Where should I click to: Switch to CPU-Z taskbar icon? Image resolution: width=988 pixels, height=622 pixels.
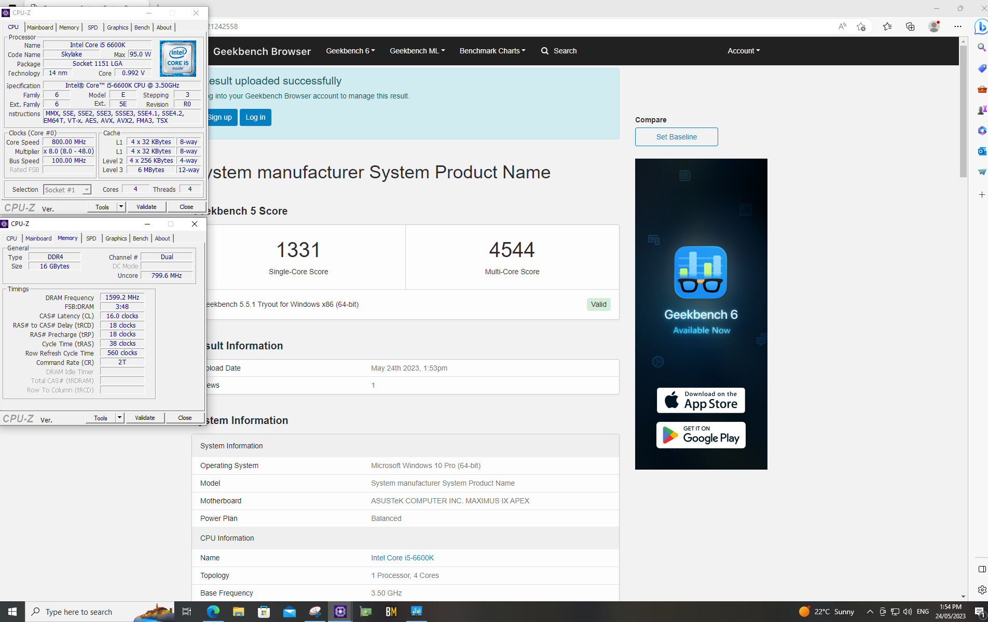[340, 612]
